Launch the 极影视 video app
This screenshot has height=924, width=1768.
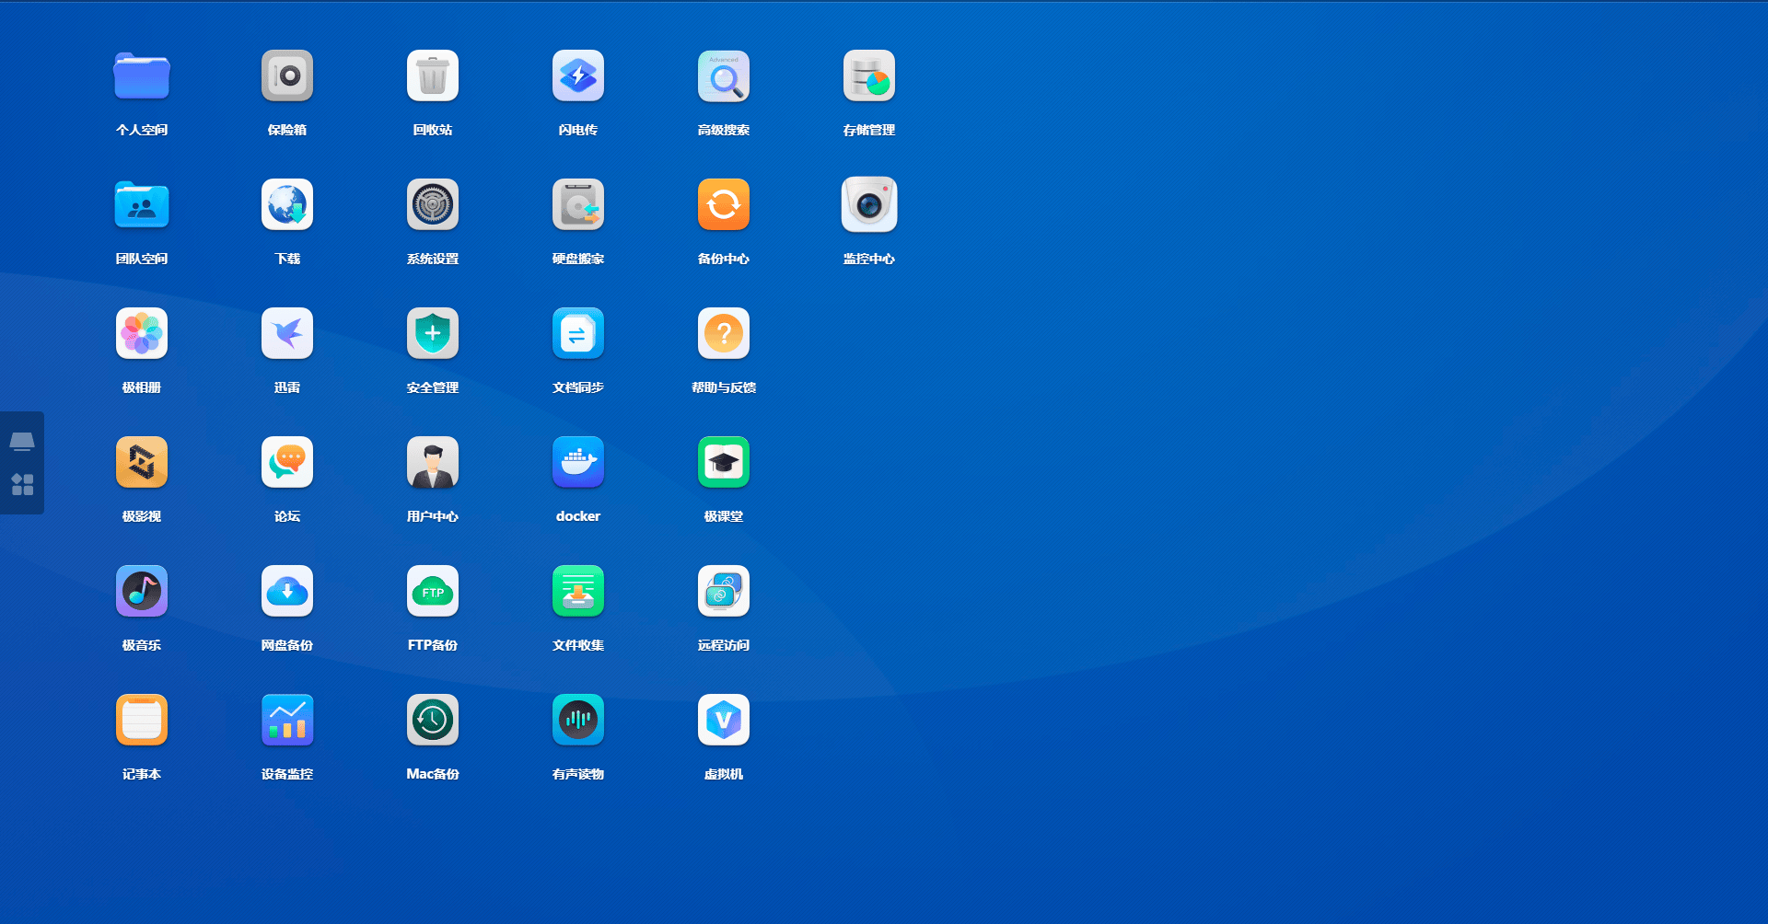[142, 462]
